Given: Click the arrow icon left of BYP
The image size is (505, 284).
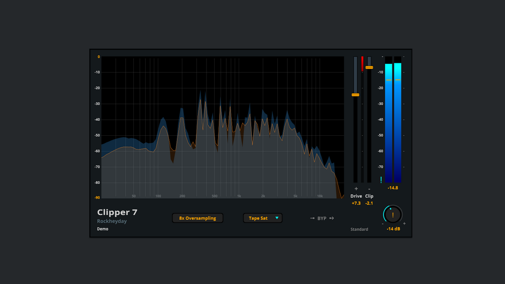Looking at the screenshot, I should pos(312,218).
